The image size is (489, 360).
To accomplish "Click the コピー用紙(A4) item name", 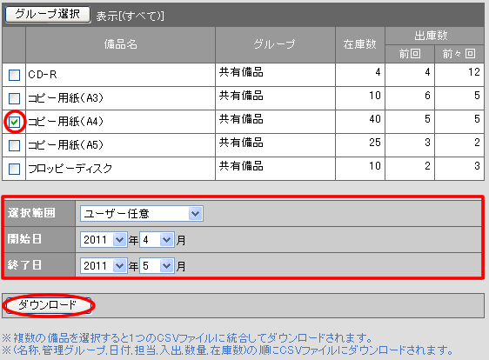I will click(65, 122).
